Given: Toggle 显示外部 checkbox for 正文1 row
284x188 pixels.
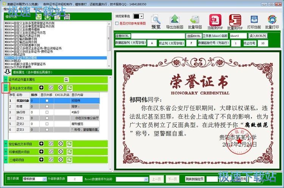Looking at the screenshot, I should coord(47,118).
